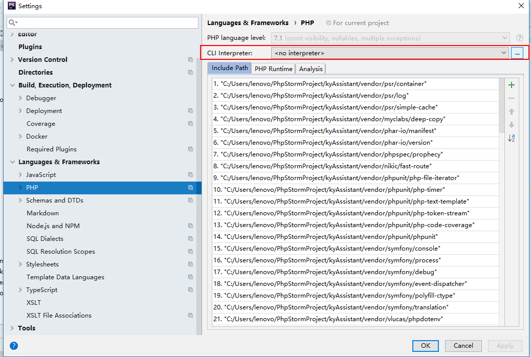Screen dimensions: 531x357
Task: Click the Cancel button
Action: (x=463, y=345)
